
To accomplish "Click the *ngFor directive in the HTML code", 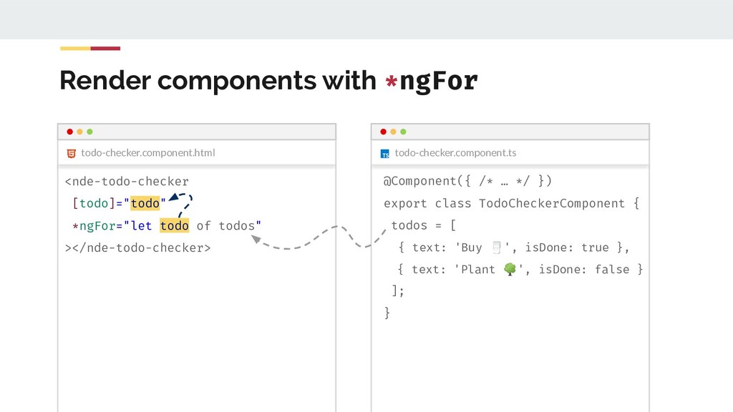I will point(94,226).
